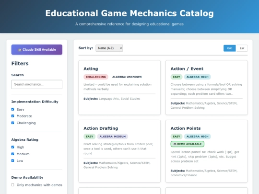The height and width of the screenshot is (194, 259).
Task: Click Action Points subjects with Economics/Finance
Action: (204, 173)
